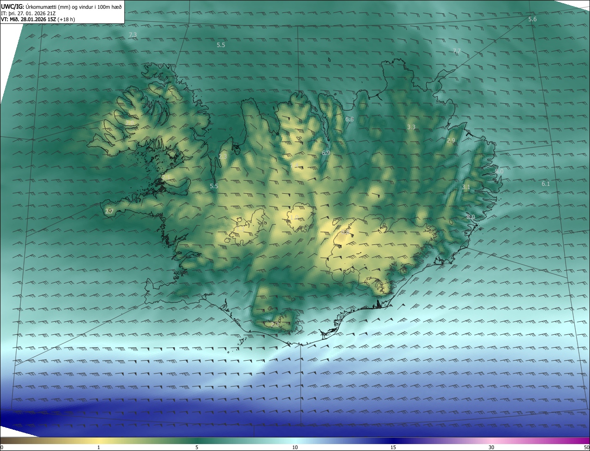The height and width of the screenshot is (451, 590).
Task: Click the colour scale tick label 5
Action: tap(197, 447)
